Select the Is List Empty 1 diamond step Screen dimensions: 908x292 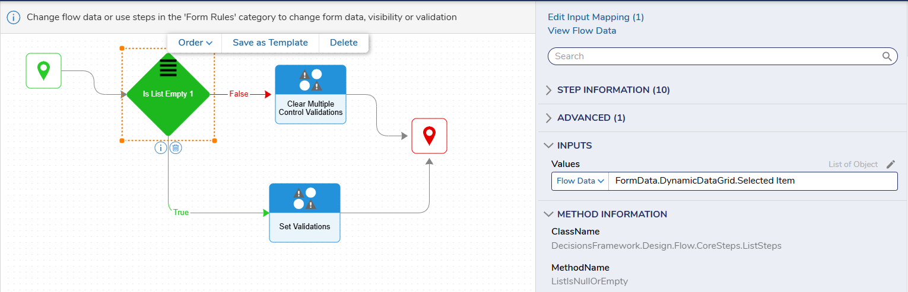pyautogui.click(x=168, y=94)
